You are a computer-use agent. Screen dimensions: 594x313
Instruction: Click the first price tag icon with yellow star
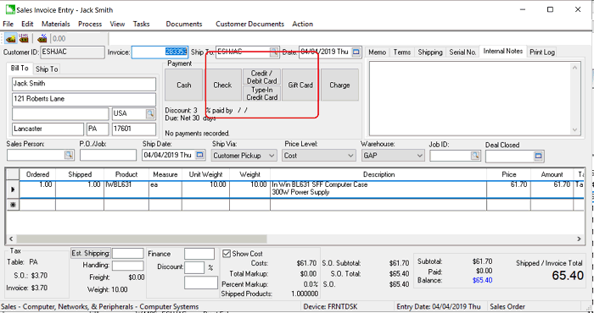click(11, 39)
